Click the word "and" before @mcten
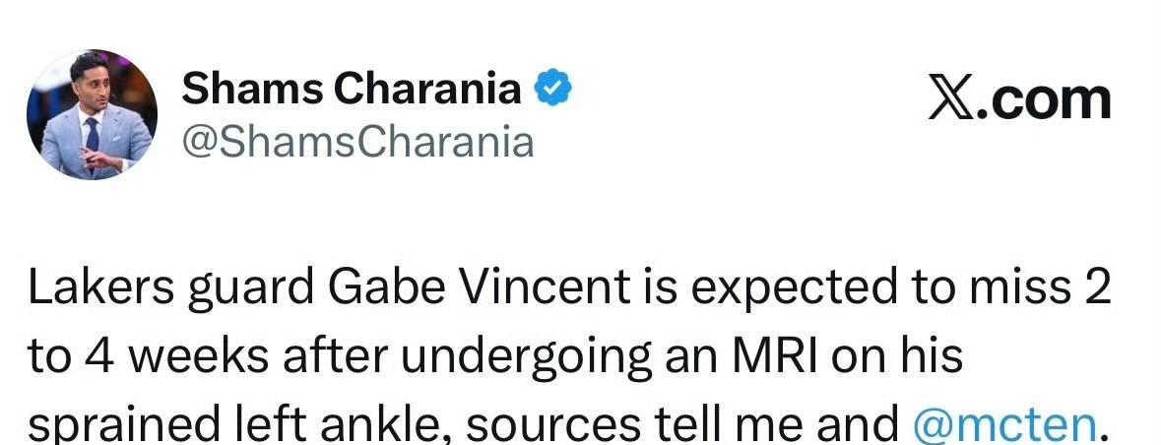The image size is (1161, 445). point(865,423)
